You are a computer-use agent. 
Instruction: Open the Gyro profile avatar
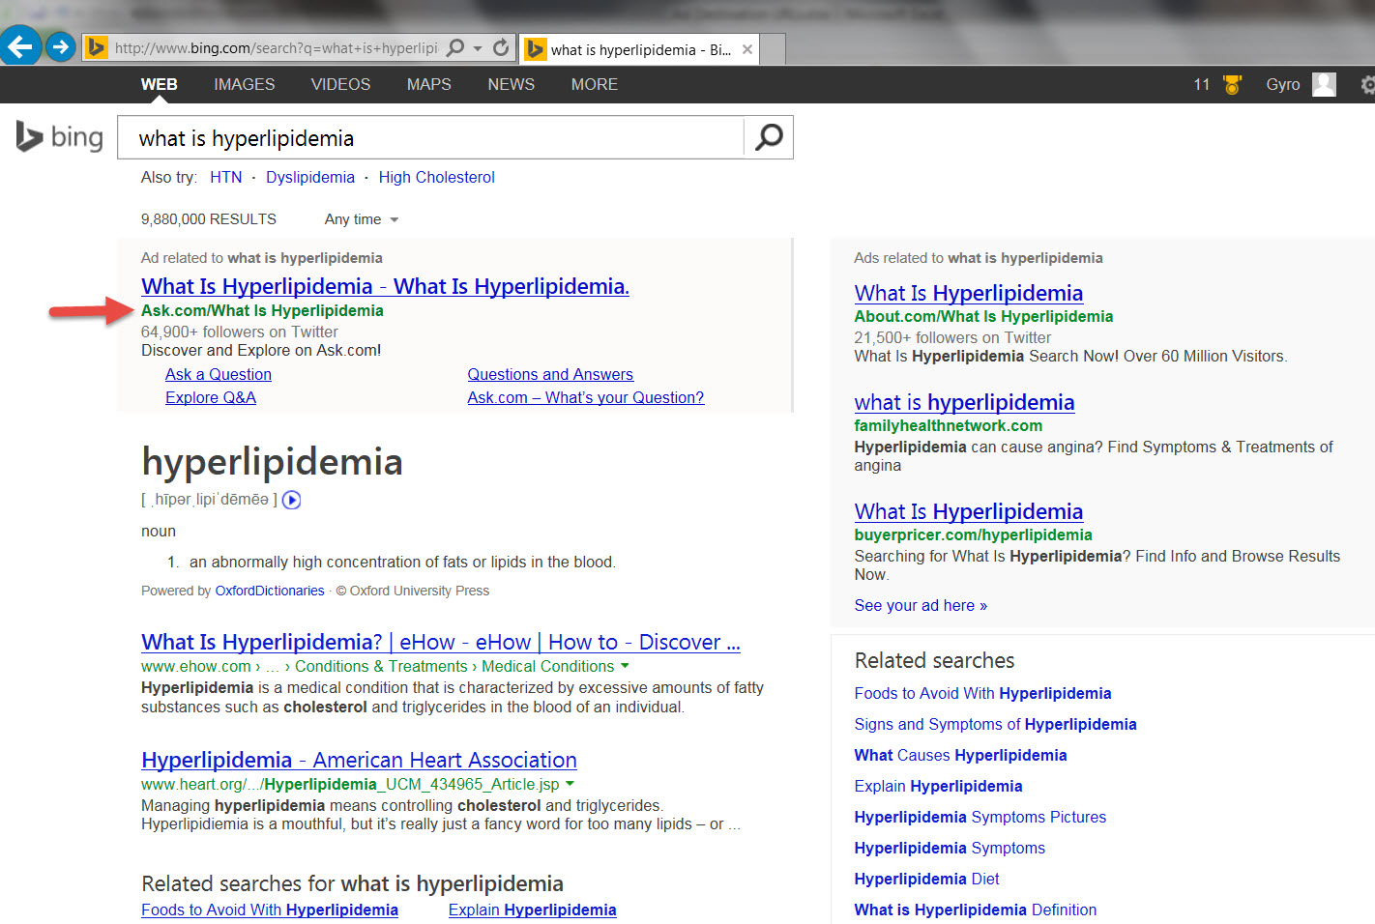[x=1324, y=85]
